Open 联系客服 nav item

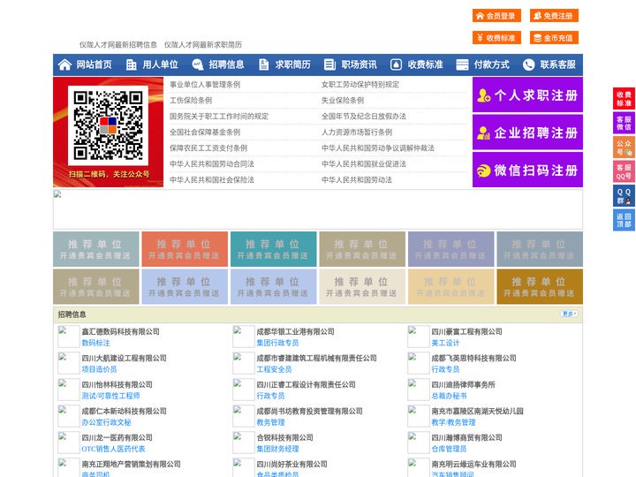[557, 64]
